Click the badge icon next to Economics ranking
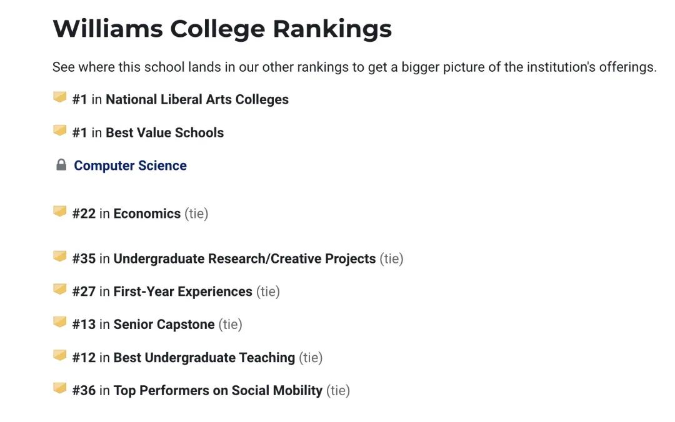The width and height of the screenshot is (675, 422). 60,211
